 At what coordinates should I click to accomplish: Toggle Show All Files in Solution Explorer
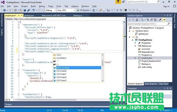(155, 20)
